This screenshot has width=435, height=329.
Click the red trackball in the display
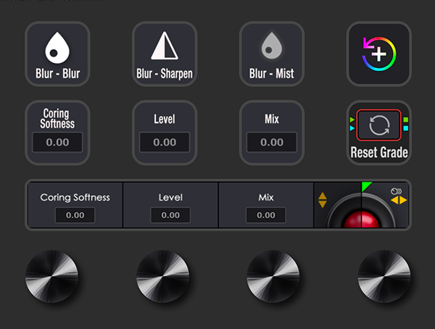click(361, 219)
